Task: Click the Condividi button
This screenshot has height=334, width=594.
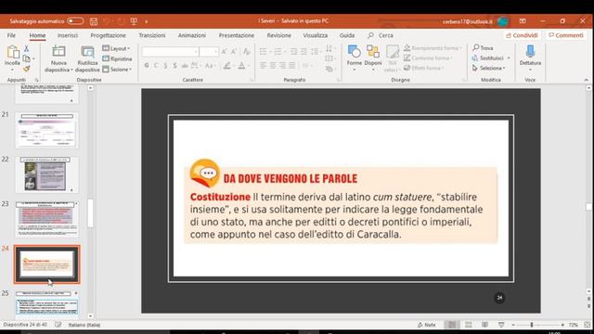Action: 522,35
